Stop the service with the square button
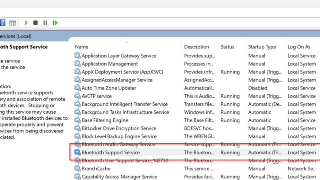The height and width of the screenshot is (180, 320). [35, 23]
